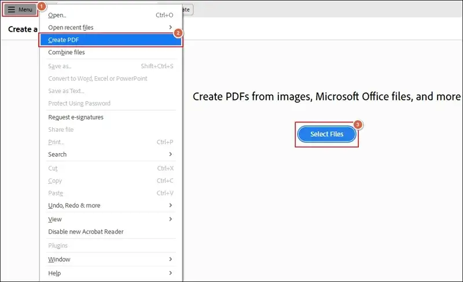Click Plugins menu entry
463x282 pixels.
tap(111, 246)
